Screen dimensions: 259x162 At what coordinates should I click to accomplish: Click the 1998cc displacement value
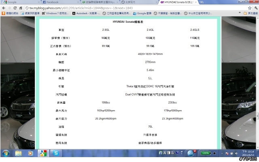click(x=106, y=102)
